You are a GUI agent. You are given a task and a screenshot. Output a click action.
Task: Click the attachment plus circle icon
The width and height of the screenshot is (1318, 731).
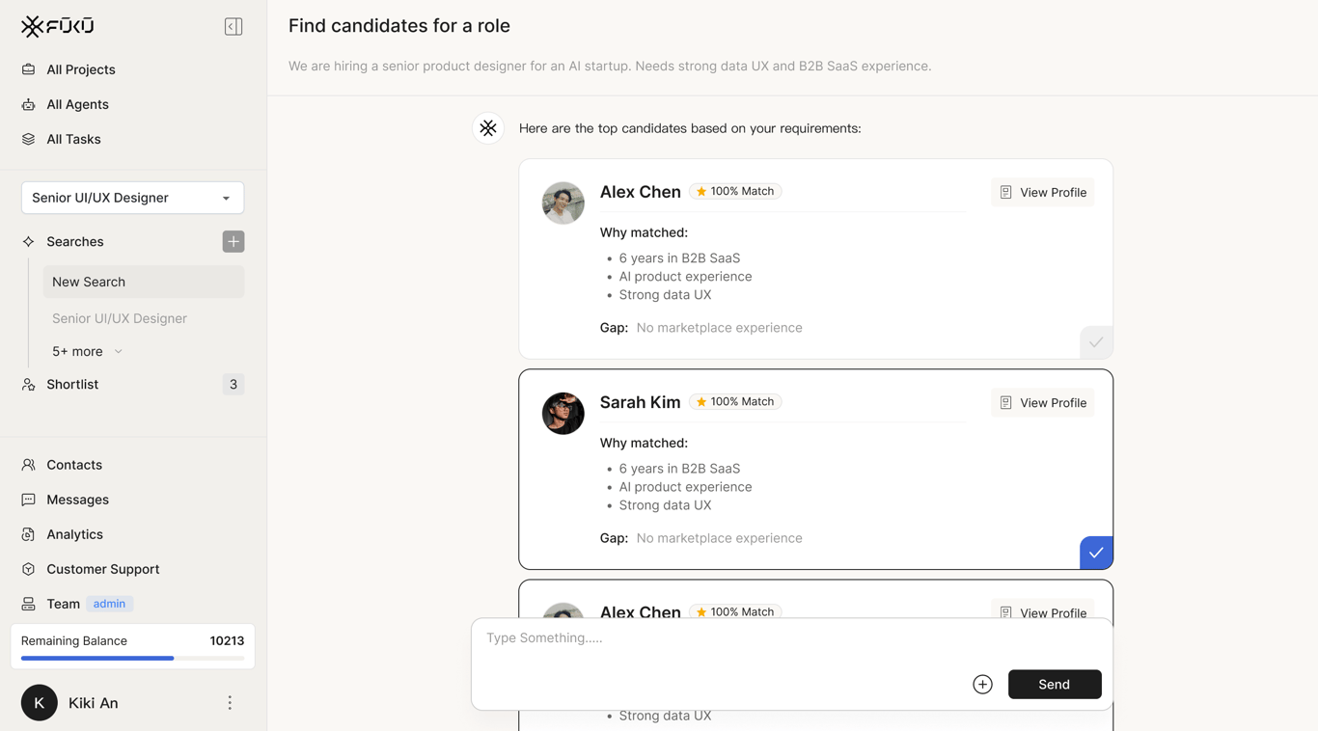click(982, 684)
